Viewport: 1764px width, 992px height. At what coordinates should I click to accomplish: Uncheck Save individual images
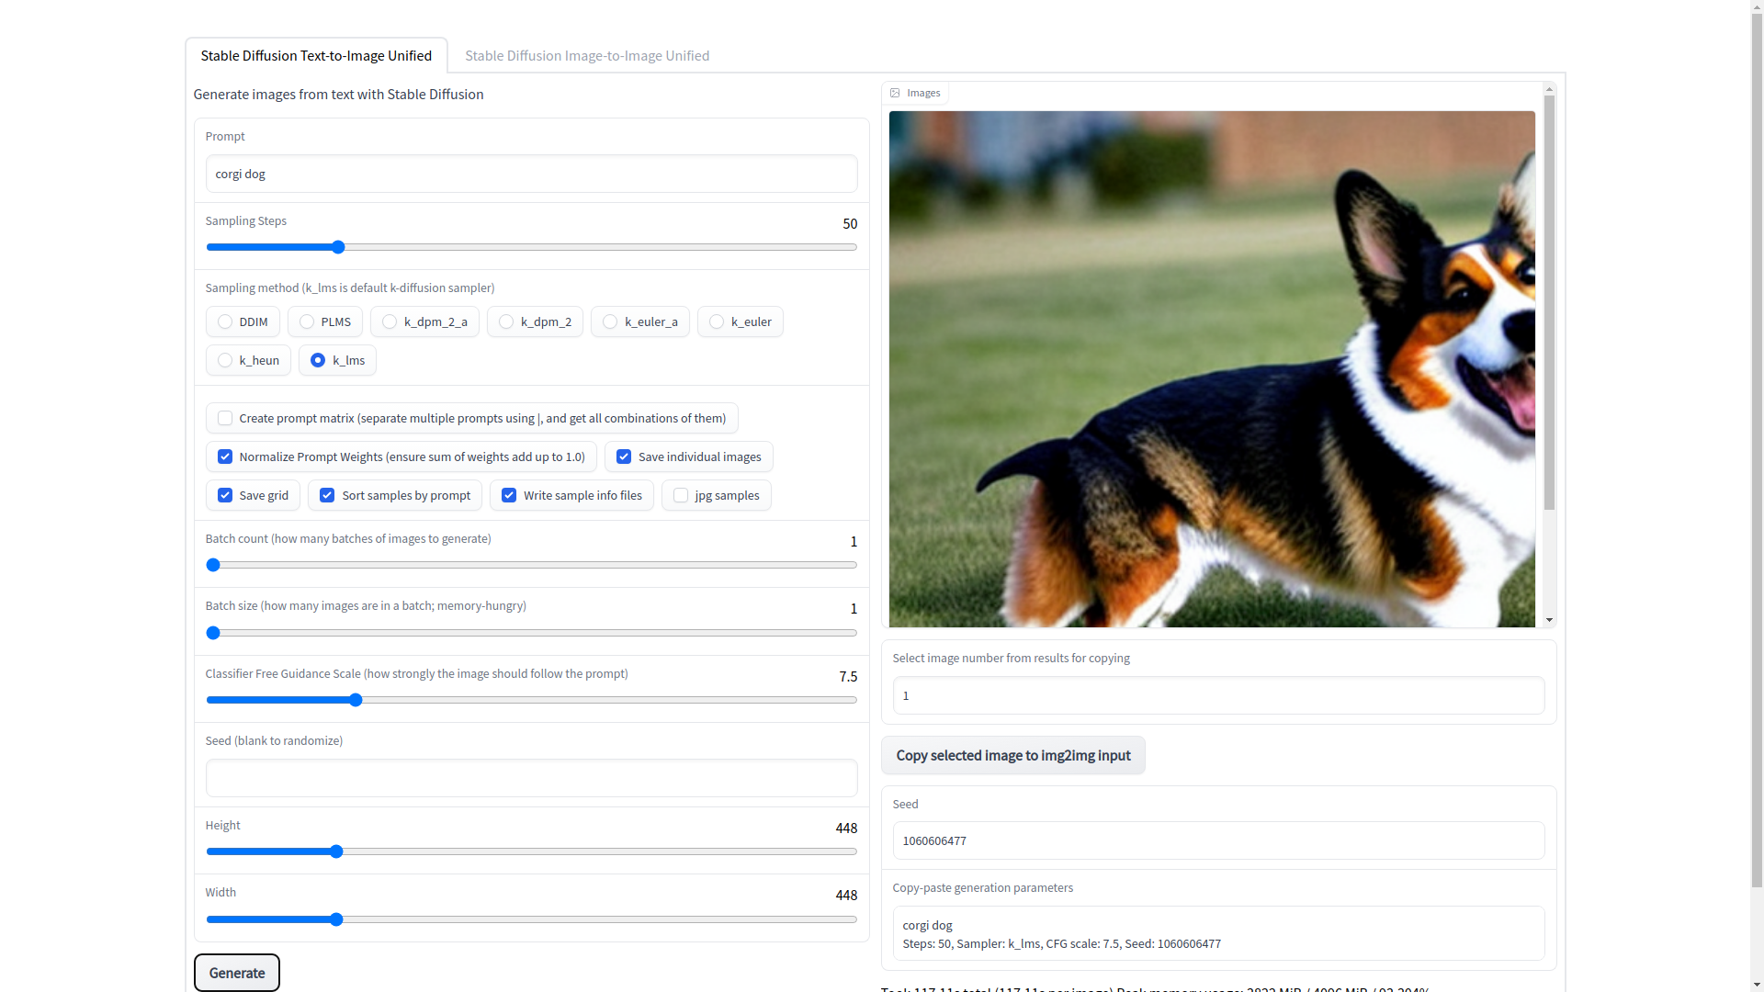(624, 457)
